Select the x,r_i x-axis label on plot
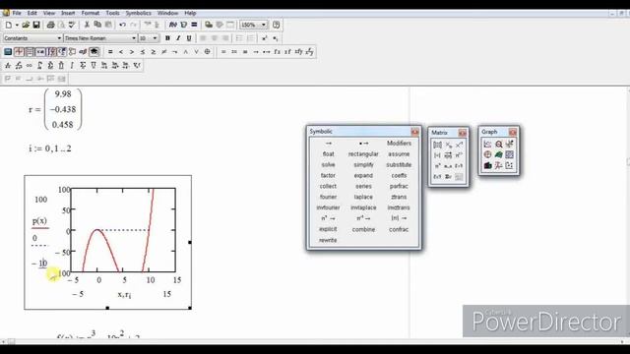The image size is (630, 354). (124, 295)
